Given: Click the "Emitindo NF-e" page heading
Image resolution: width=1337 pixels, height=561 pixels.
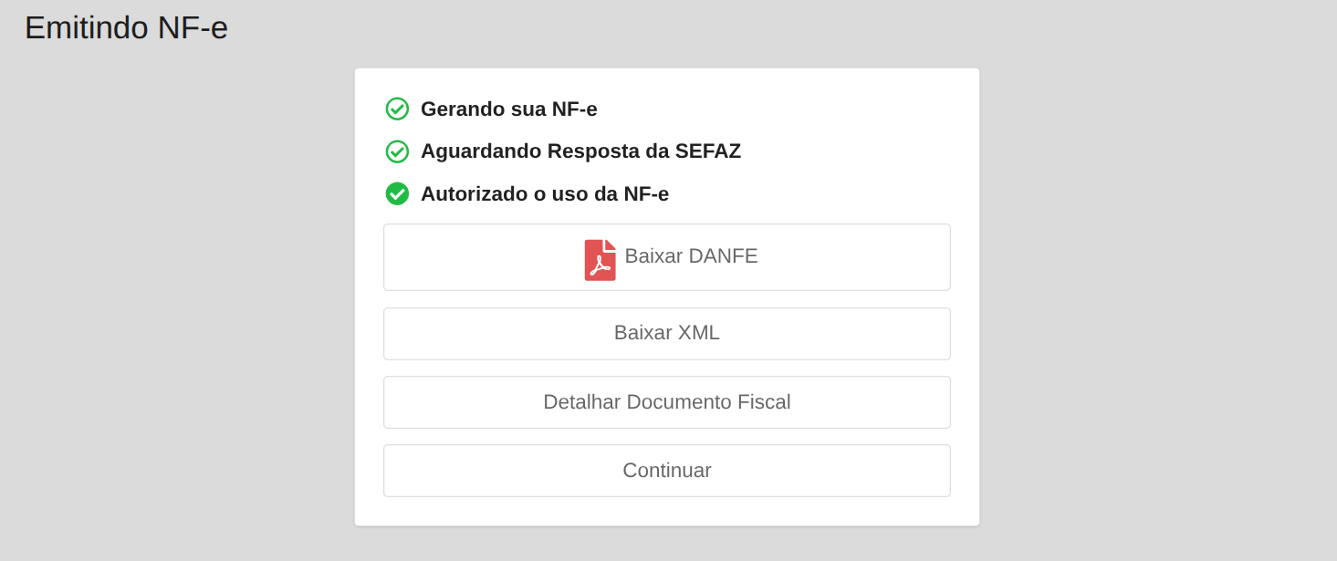Looking at the screenshot, I should pyautogui.click(x=126, y=28).
